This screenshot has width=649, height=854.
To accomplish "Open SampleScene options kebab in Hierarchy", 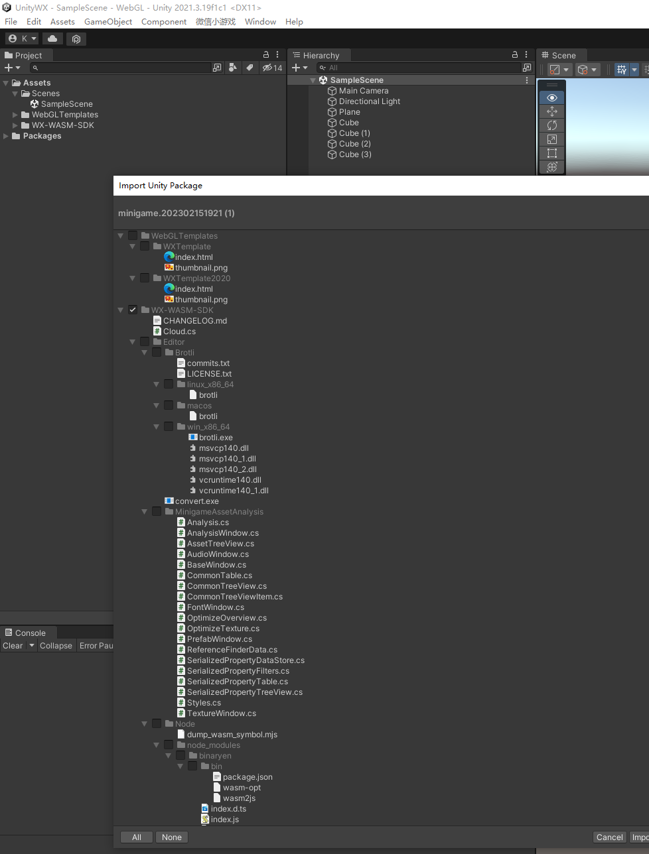I will (527, 80).
